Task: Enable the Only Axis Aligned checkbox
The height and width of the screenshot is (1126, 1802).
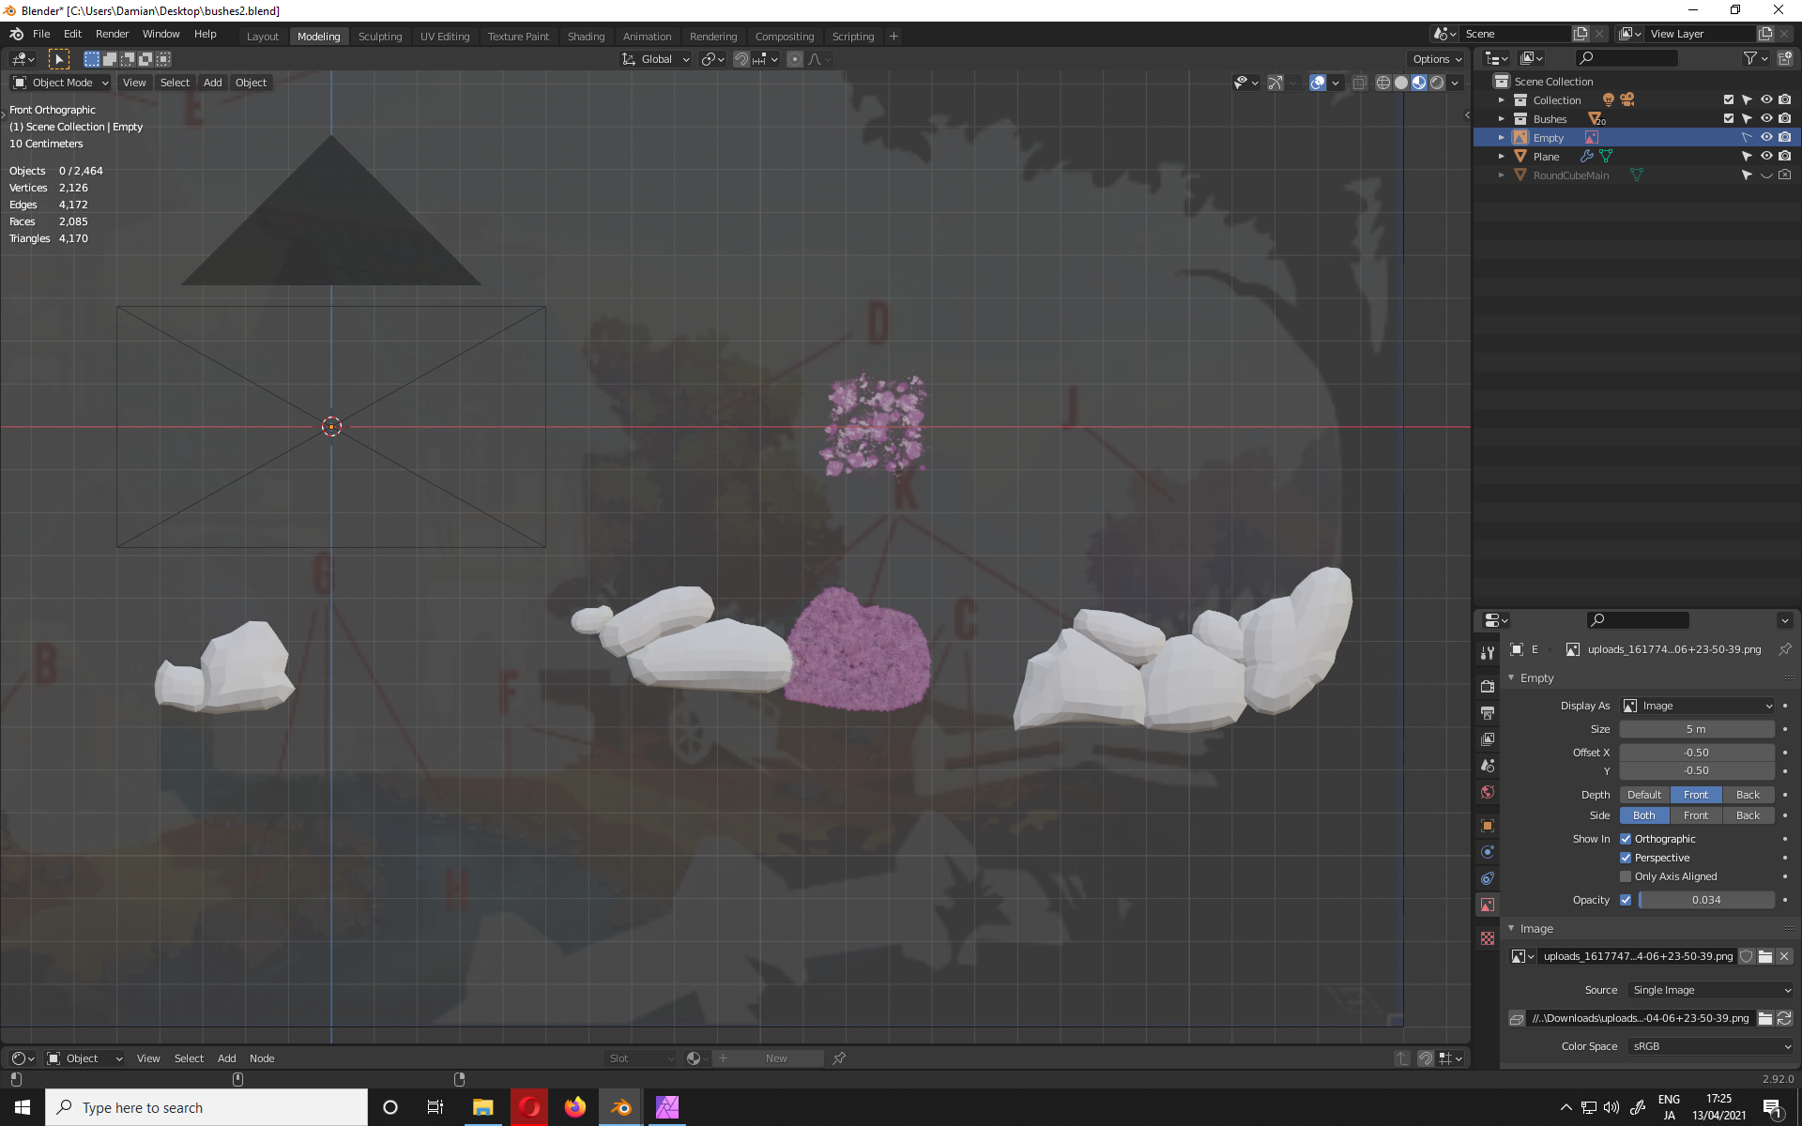Action: pyautogui.click(x=1626, y=876)
